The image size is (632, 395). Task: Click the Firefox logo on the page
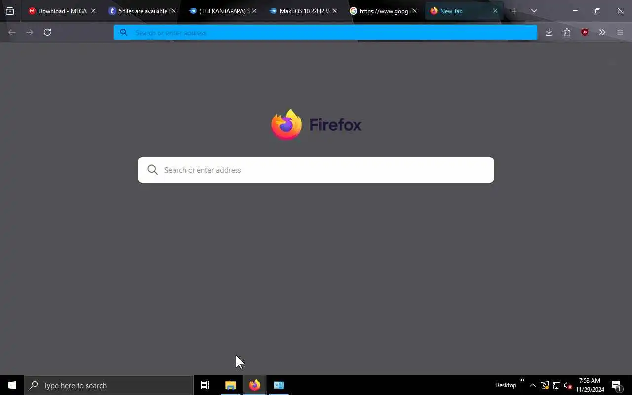316,124
